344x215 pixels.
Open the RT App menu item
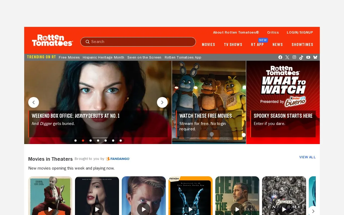[x=257, y=45]
